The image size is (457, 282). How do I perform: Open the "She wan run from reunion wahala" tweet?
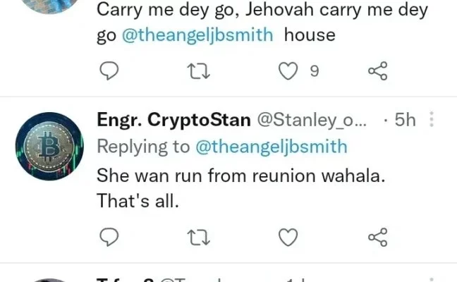coord(240,176)
